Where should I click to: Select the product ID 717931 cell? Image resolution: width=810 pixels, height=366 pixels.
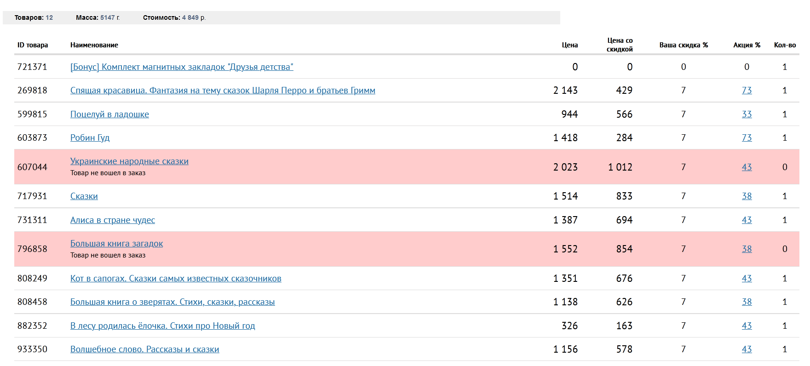point(32,196)
